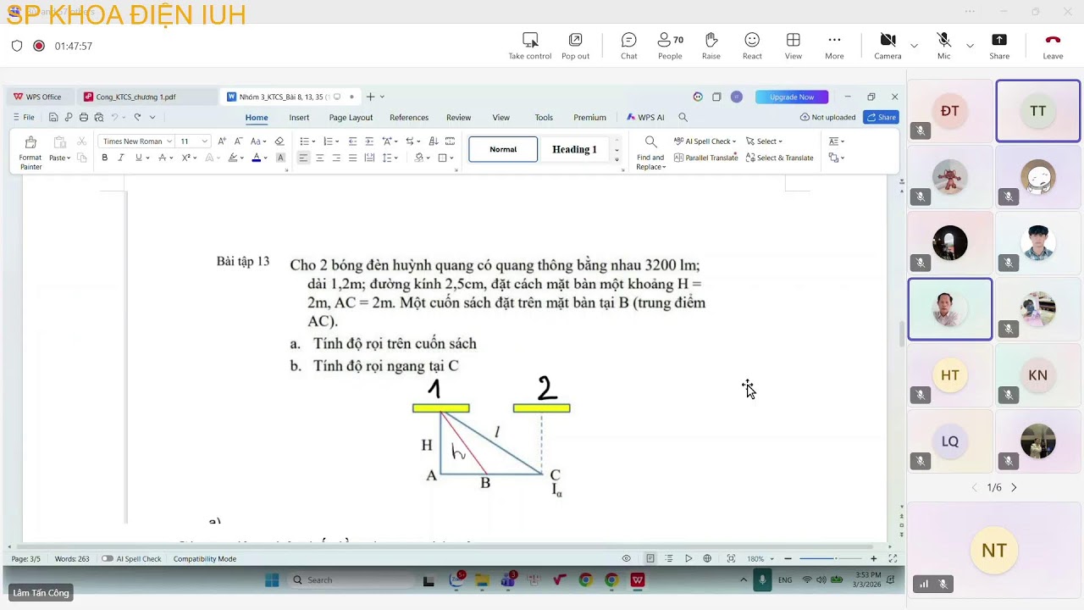Click the Upgrade Now button
The width and height of the screenshot is (1084, 610).
pos(792,97)
